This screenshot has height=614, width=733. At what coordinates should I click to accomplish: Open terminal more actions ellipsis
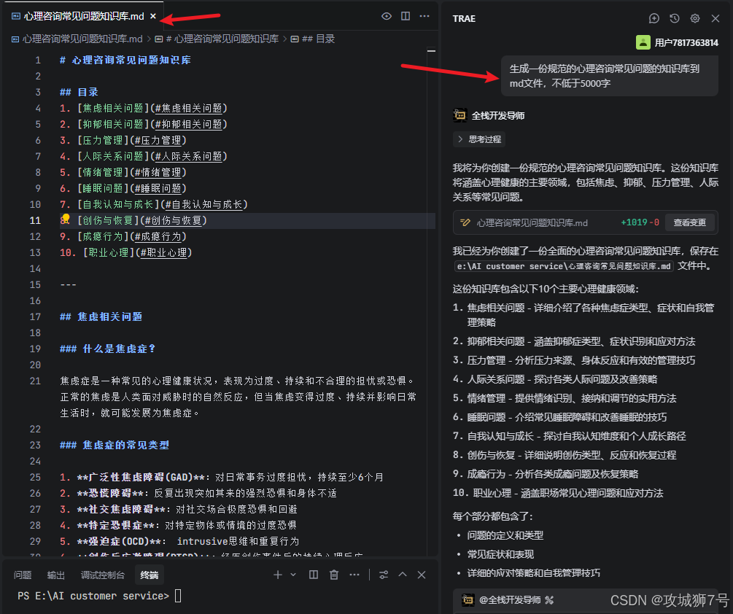(354, 575)
